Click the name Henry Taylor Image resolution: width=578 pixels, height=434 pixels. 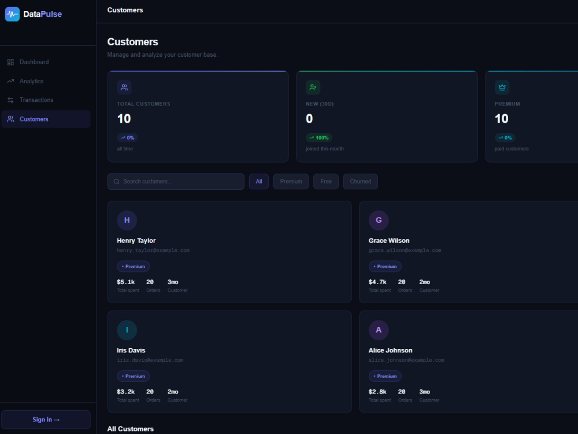[136, 241]
